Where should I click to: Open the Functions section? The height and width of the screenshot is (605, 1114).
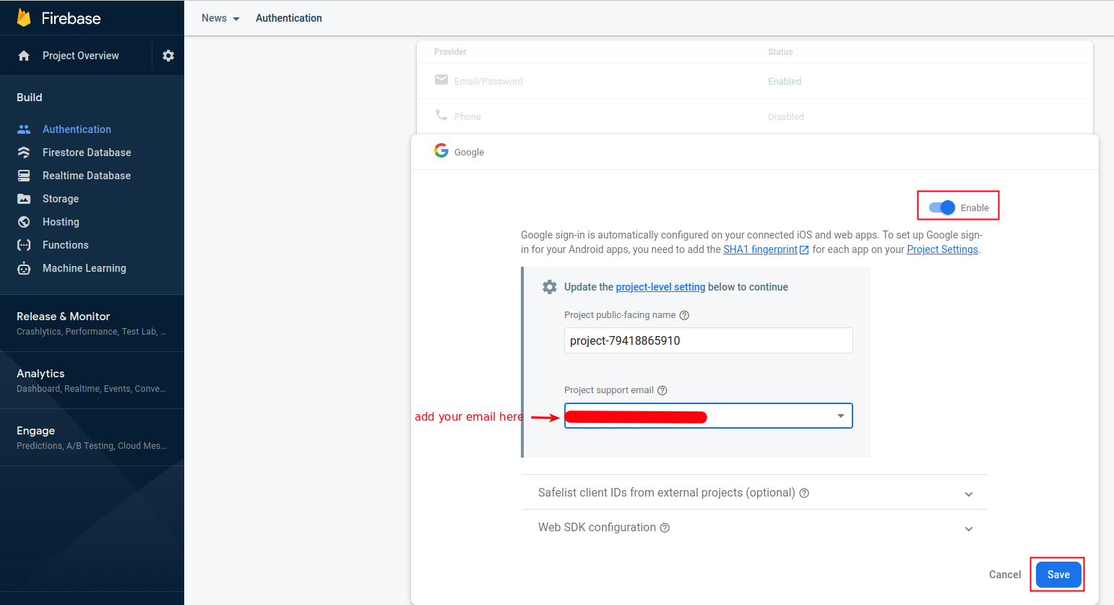(x=64, y=244)
